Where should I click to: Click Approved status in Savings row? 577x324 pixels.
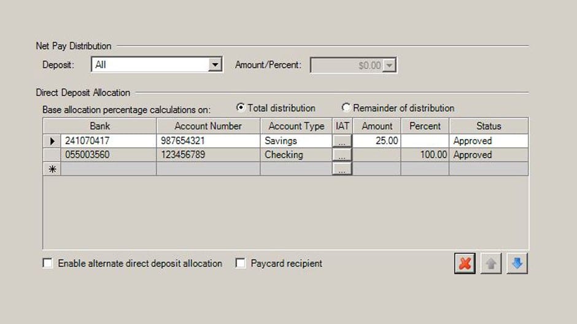(489, 141)
